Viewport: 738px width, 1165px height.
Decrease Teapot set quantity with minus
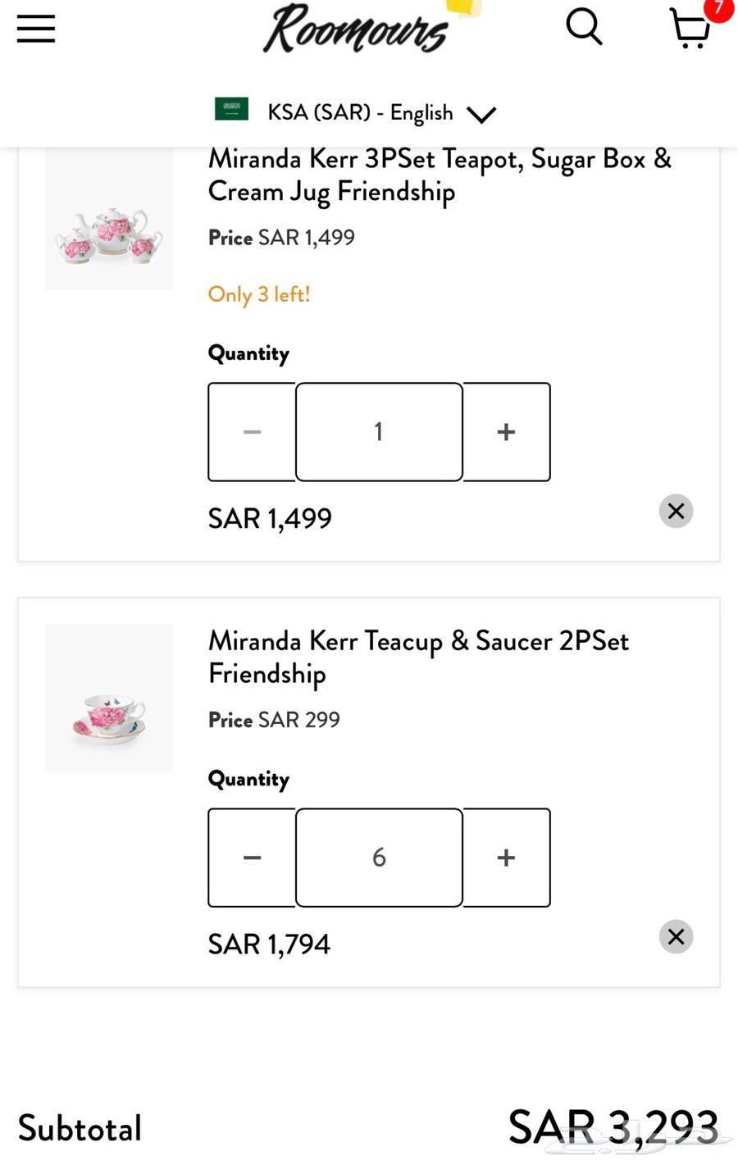coord(252,432)
